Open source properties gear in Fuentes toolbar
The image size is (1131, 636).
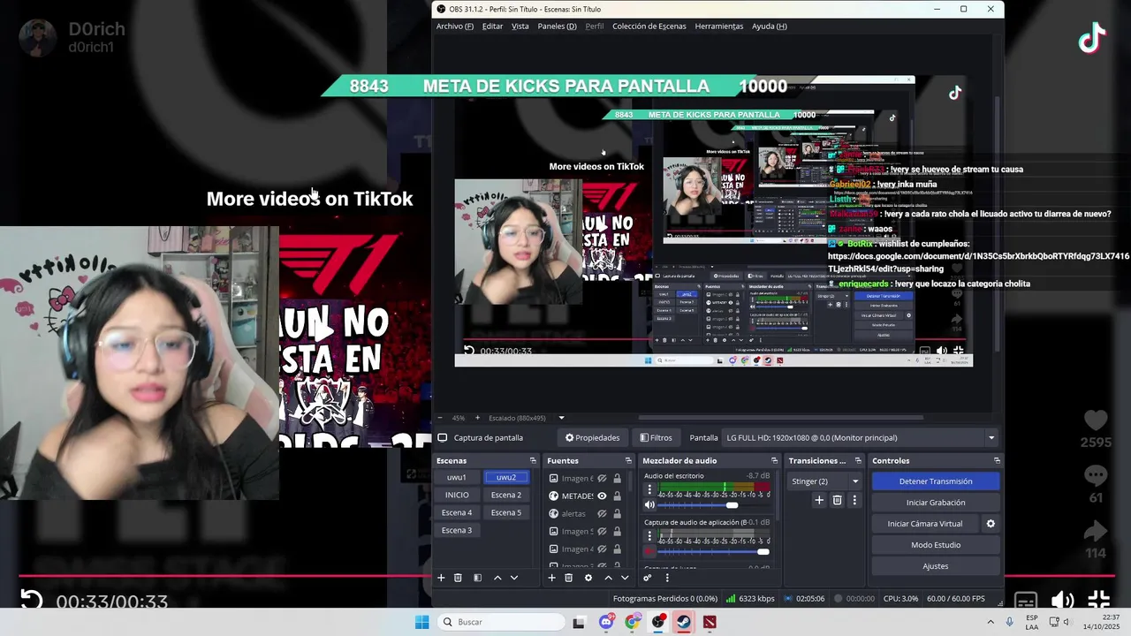588,578
